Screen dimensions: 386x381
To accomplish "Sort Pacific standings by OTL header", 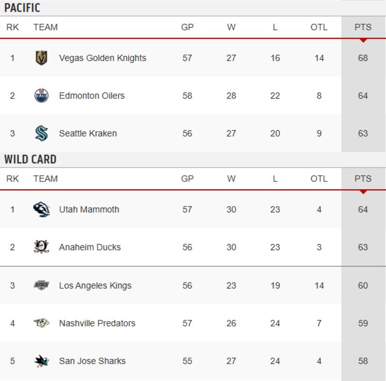I will click(x=319, y=27).
